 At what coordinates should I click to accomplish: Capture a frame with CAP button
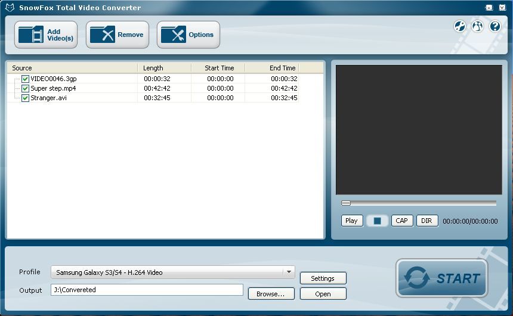coord(402,221)
